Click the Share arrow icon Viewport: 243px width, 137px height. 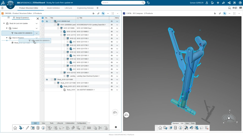[x=224, y=3]
